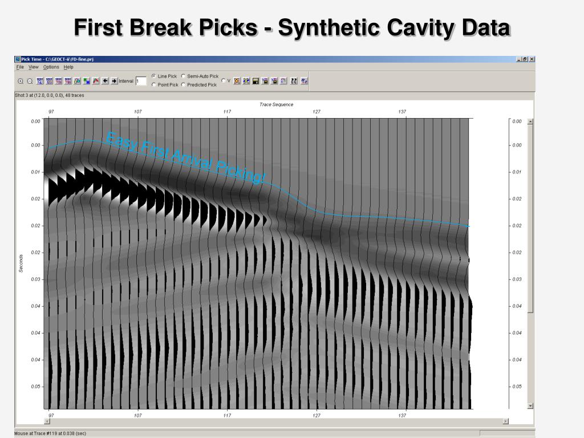
Task: Select the V radio button
Action: (x=224, y=80)
